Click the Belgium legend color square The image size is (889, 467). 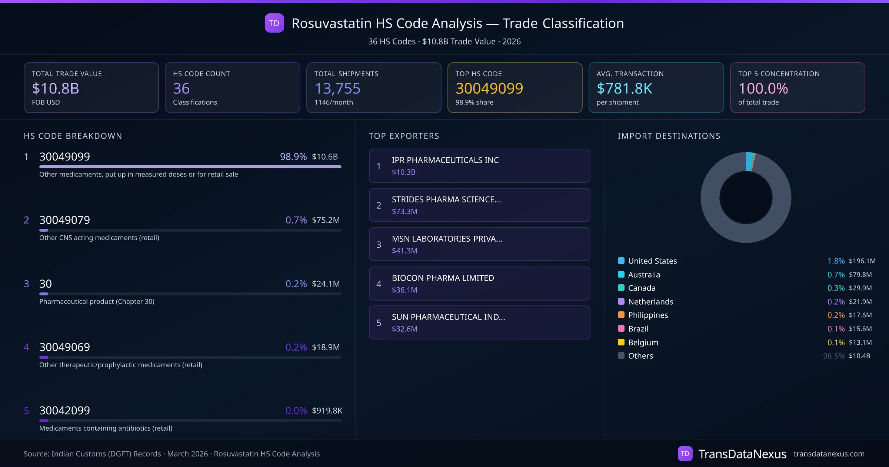pos(621,342)
